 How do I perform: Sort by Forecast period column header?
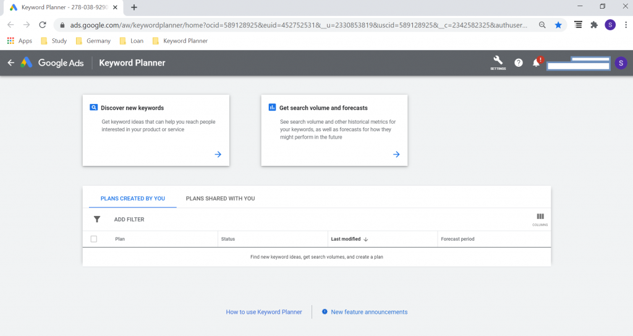(x=458, y=239)
